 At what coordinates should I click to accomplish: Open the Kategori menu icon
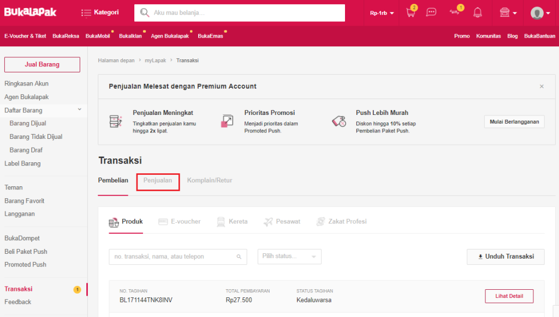pos(86,13)
